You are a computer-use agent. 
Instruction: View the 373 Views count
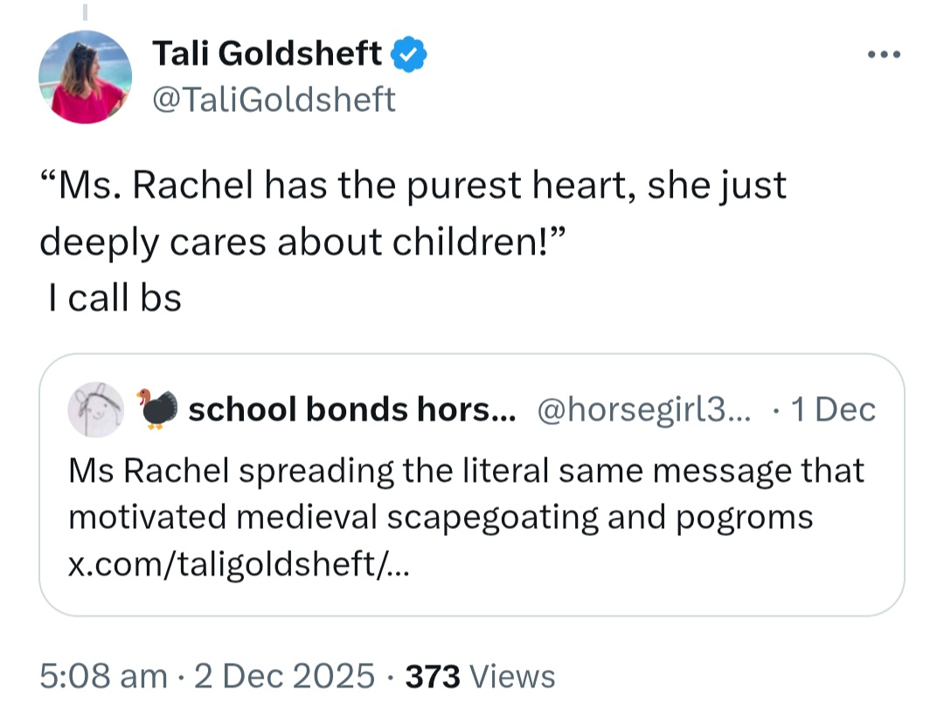(x=480, y=676)
